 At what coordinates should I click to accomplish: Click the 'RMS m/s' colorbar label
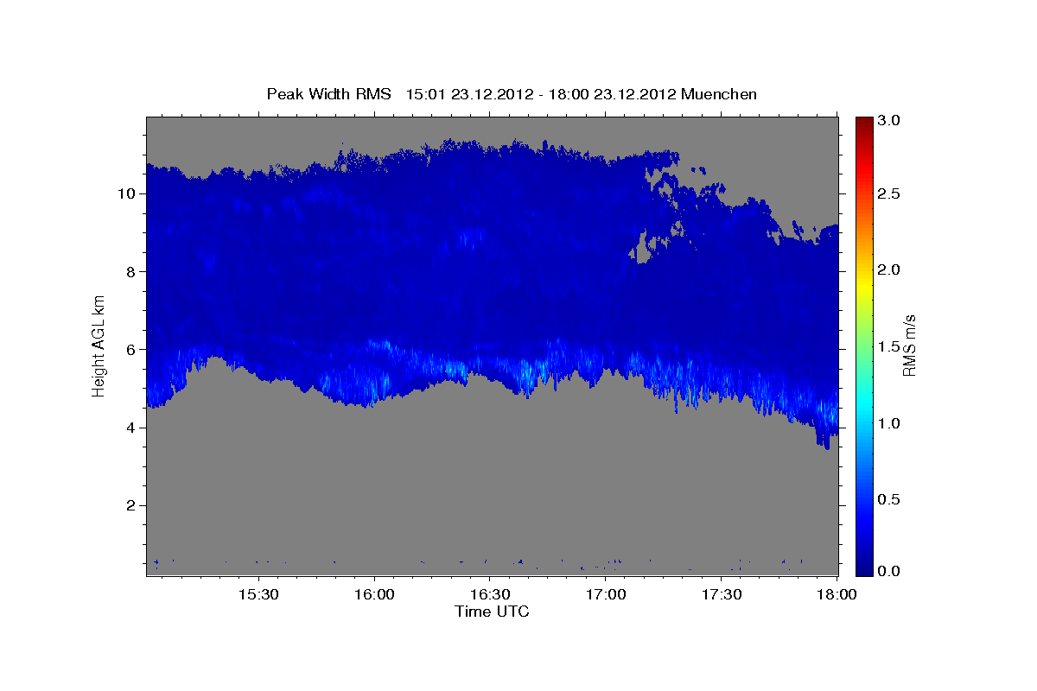[x=909, y=345]
